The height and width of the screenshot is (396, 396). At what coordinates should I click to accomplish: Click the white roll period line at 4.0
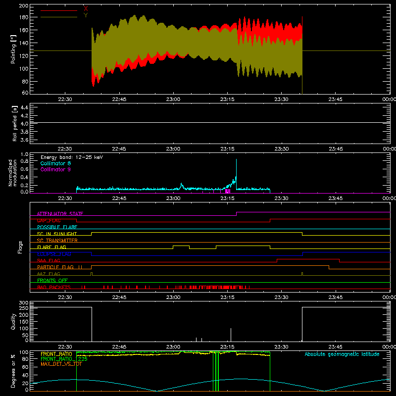210,123
